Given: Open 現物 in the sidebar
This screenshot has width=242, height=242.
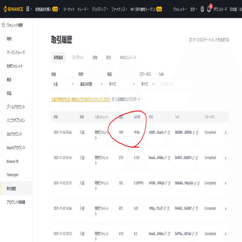Looking at the screenshot, I should click(x=9, y=39).
